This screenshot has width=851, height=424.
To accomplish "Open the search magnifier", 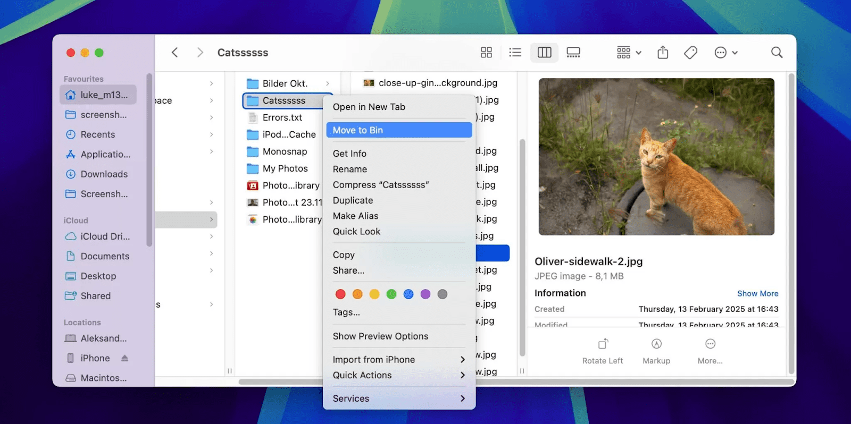I will coord(777,53).
